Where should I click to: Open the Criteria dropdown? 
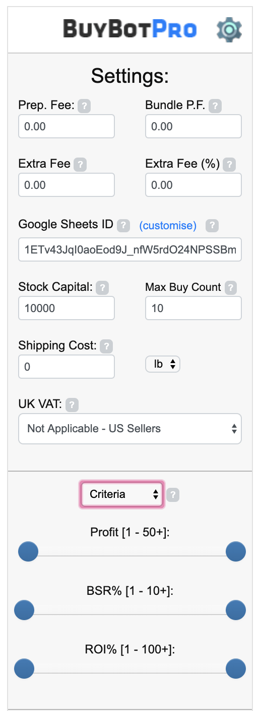(x=122, y=494)
